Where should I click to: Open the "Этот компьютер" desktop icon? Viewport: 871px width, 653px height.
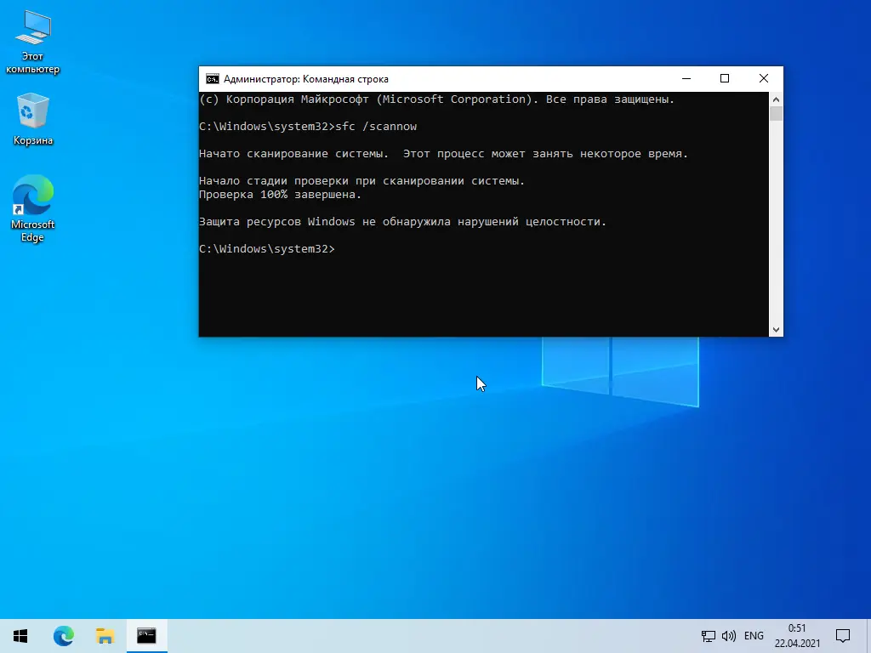coord(33,43)
